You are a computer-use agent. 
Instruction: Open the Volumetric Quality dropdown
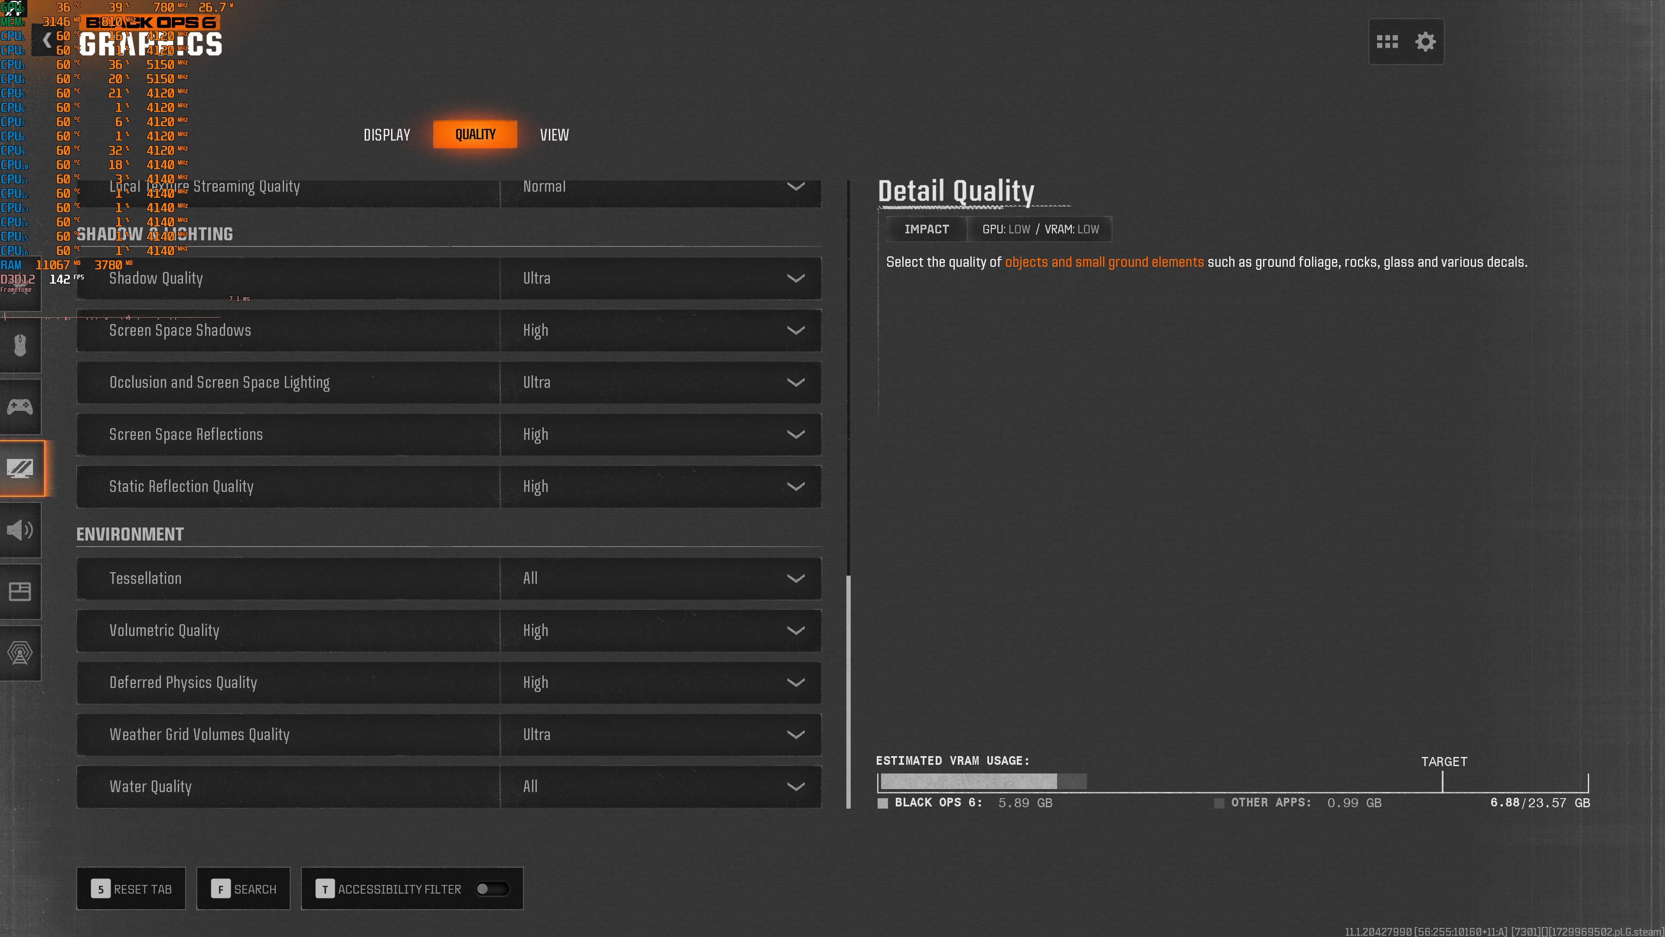(x=660, y=630)
